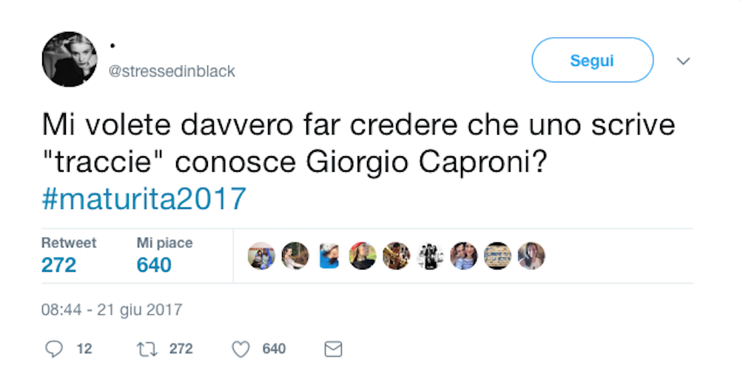Screen dimensions: 740x385
Task: Click the third liker avatar with blue shirt
Action: click(329, 256)
